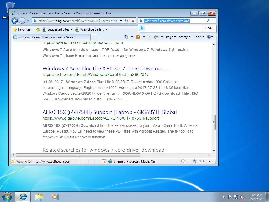Open the Page menu
Screen dimensions: 269x202
pyautogui.click(x=171, y=37)
